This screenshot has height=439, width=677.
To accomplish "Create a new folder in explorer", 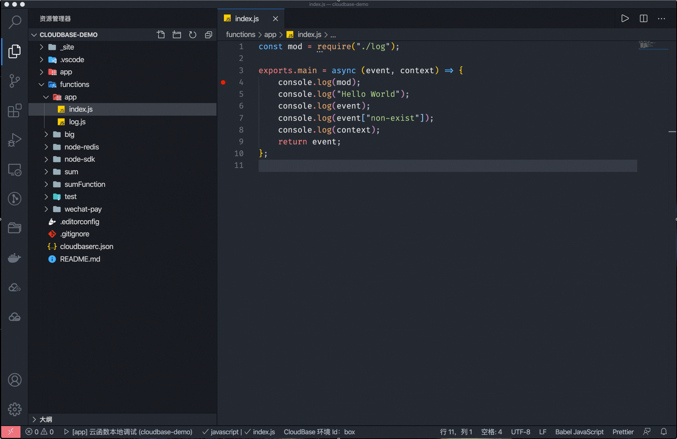I will coord(177,35).
